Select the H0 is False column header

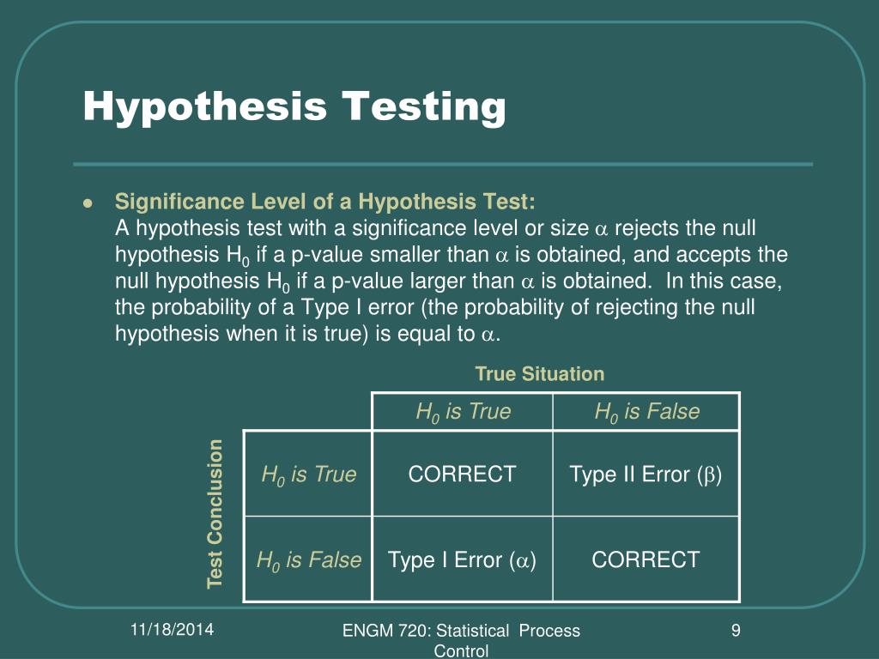point(647,412)
